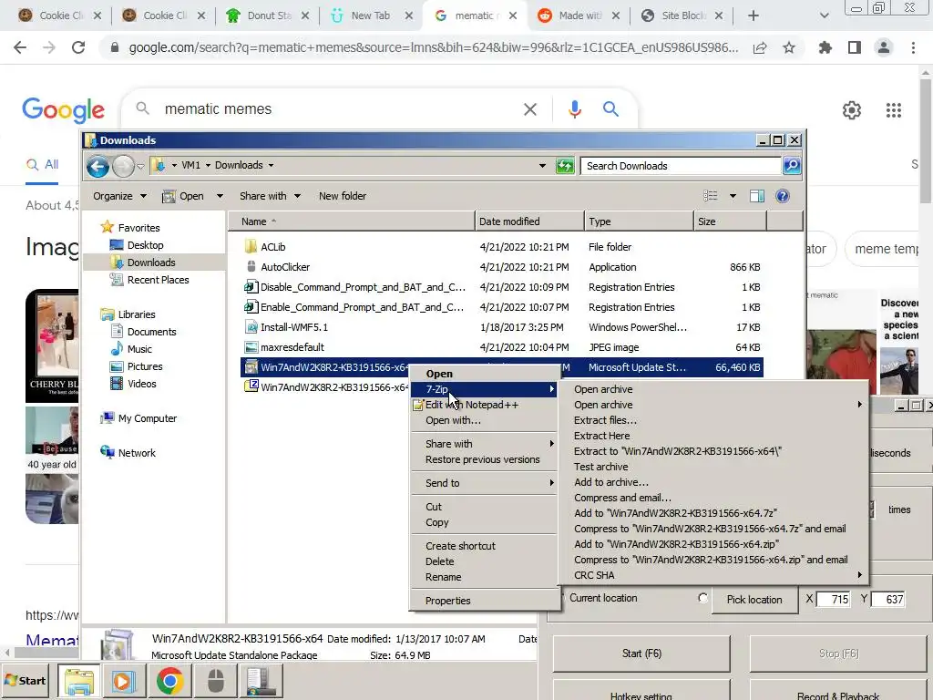Click the green refresh button in Explorer
Viewport: 933px width, 700px height.
(565, 166)
